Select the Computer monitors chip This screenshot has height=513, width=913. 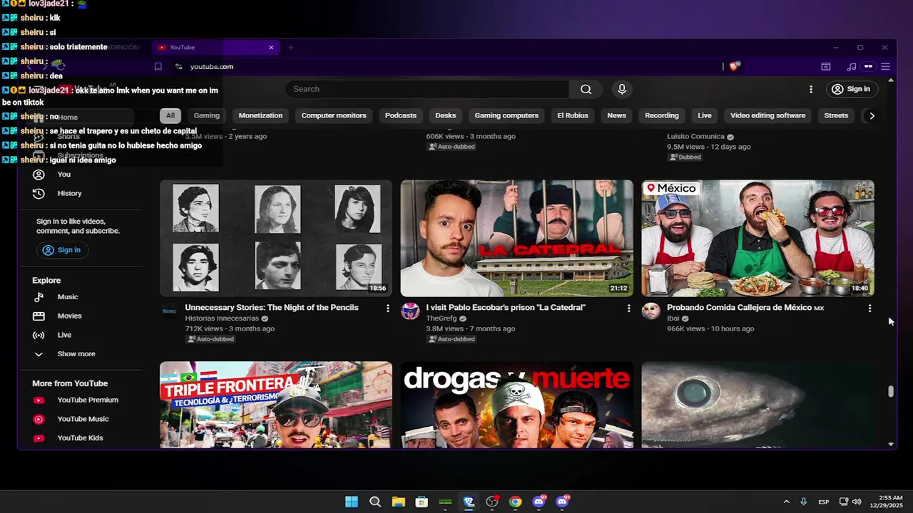(334, 115)
